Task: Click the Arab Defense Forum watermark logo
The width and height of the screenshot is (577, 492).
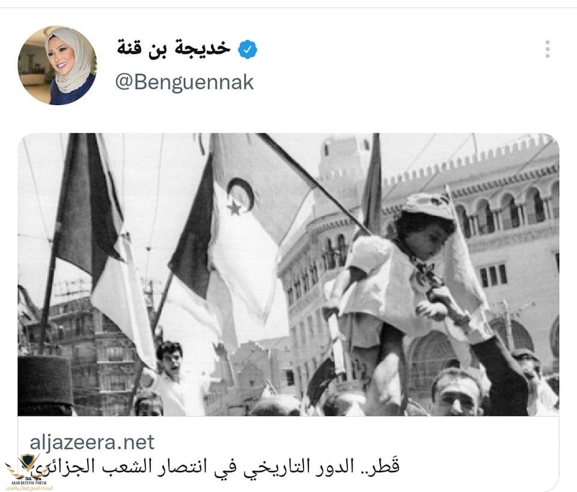Action: tap(29, 473)
